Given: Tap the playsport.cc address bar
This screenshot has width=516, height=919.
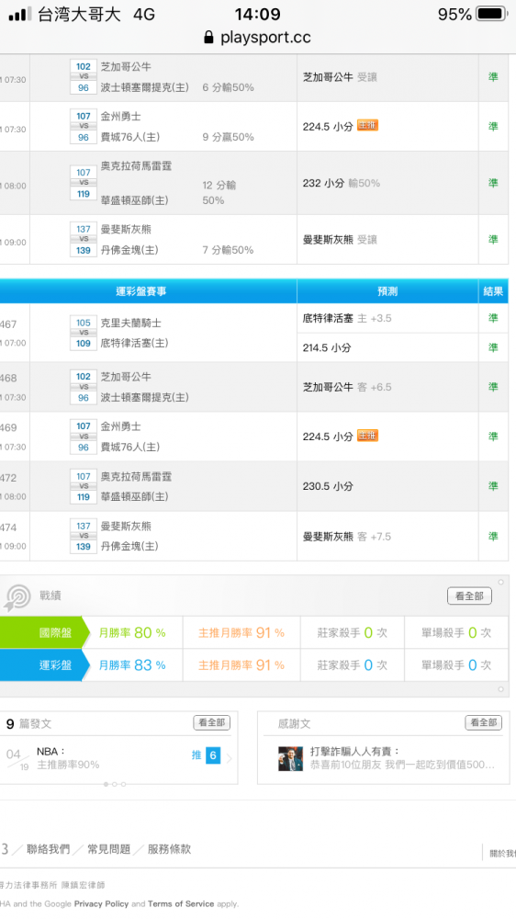Looking at the screenshot, I should (258, 38).
